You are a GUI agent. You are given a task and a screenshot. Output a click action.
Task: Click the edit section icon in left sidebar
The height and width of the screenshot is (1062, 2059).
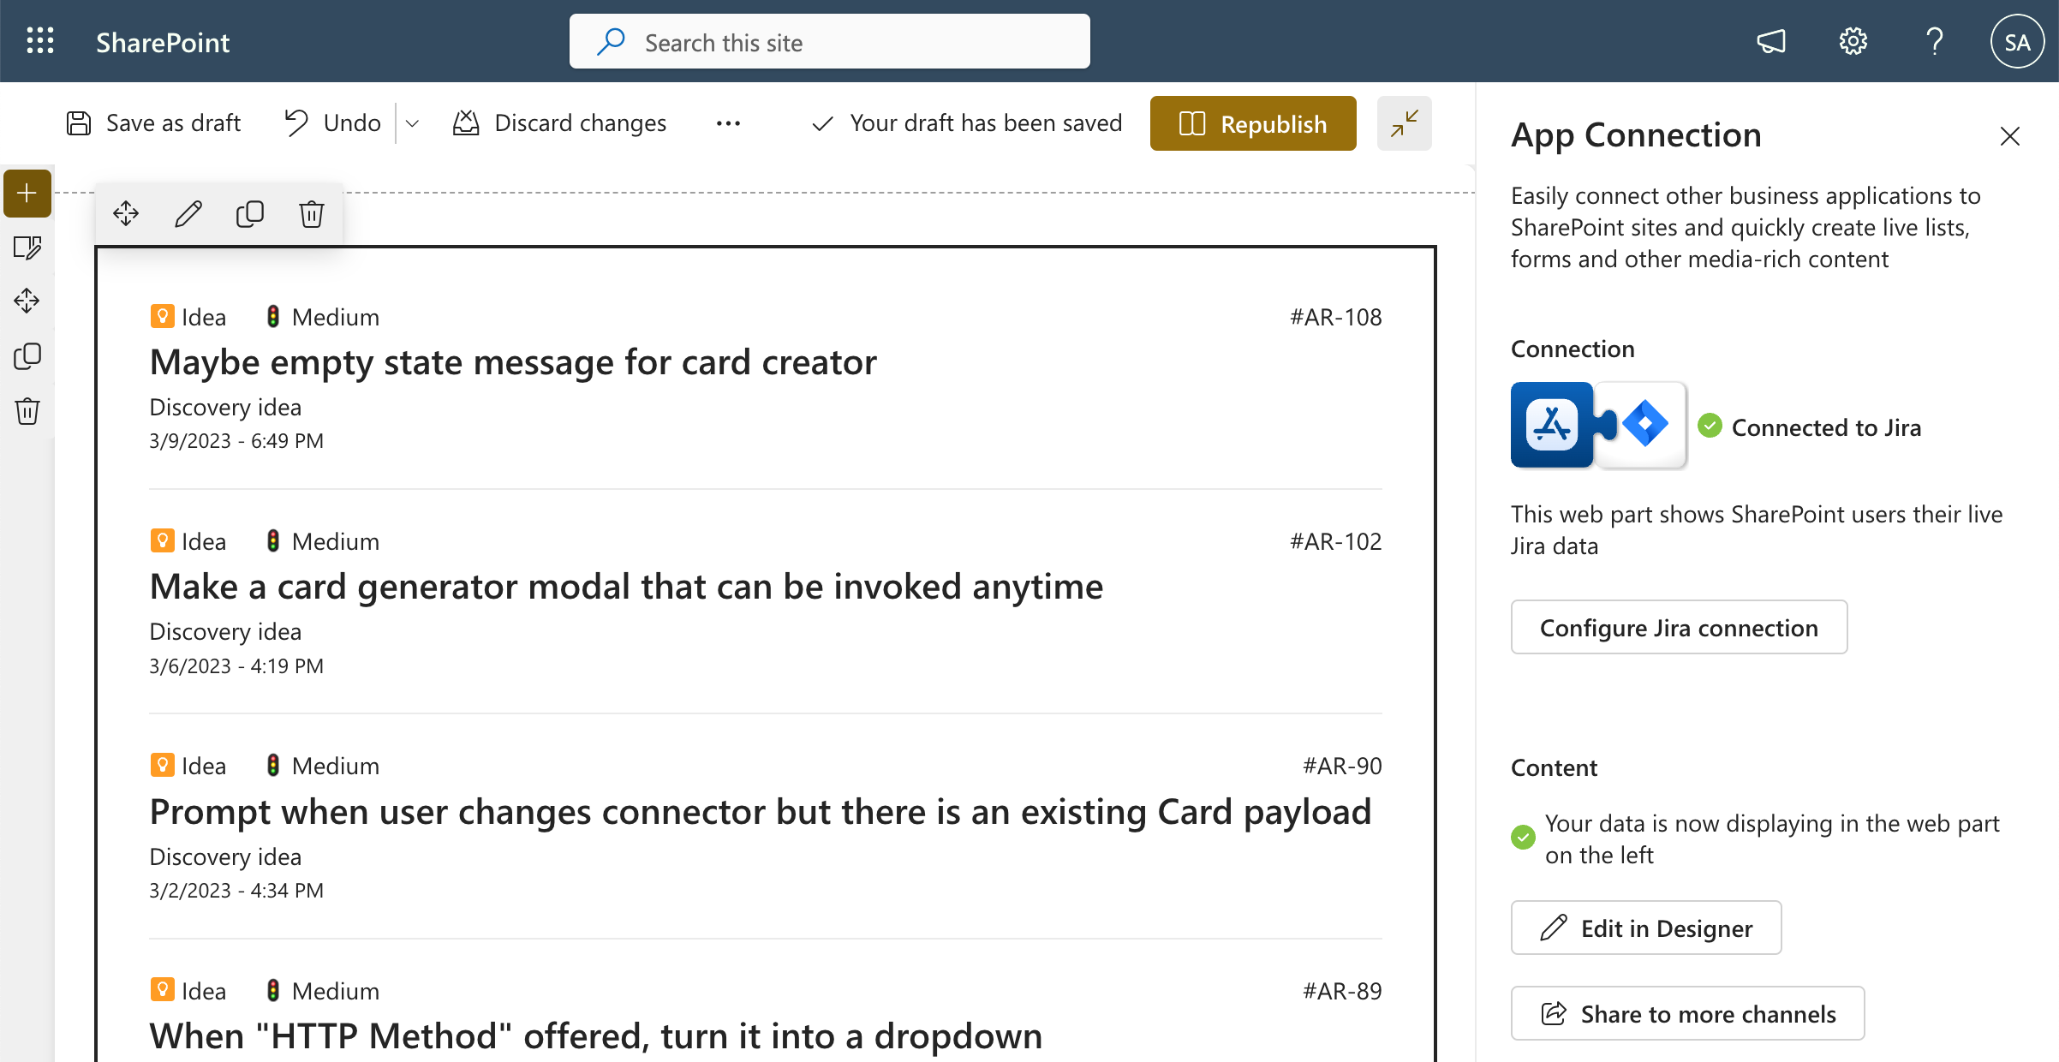(27, 248)
